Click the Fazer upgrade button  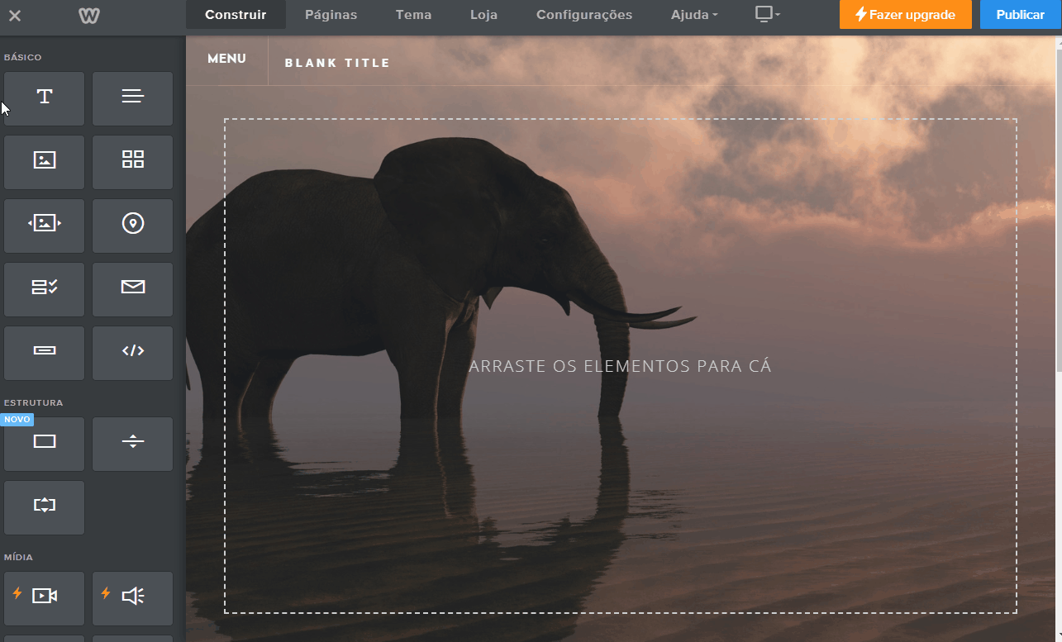coord(905,15)
